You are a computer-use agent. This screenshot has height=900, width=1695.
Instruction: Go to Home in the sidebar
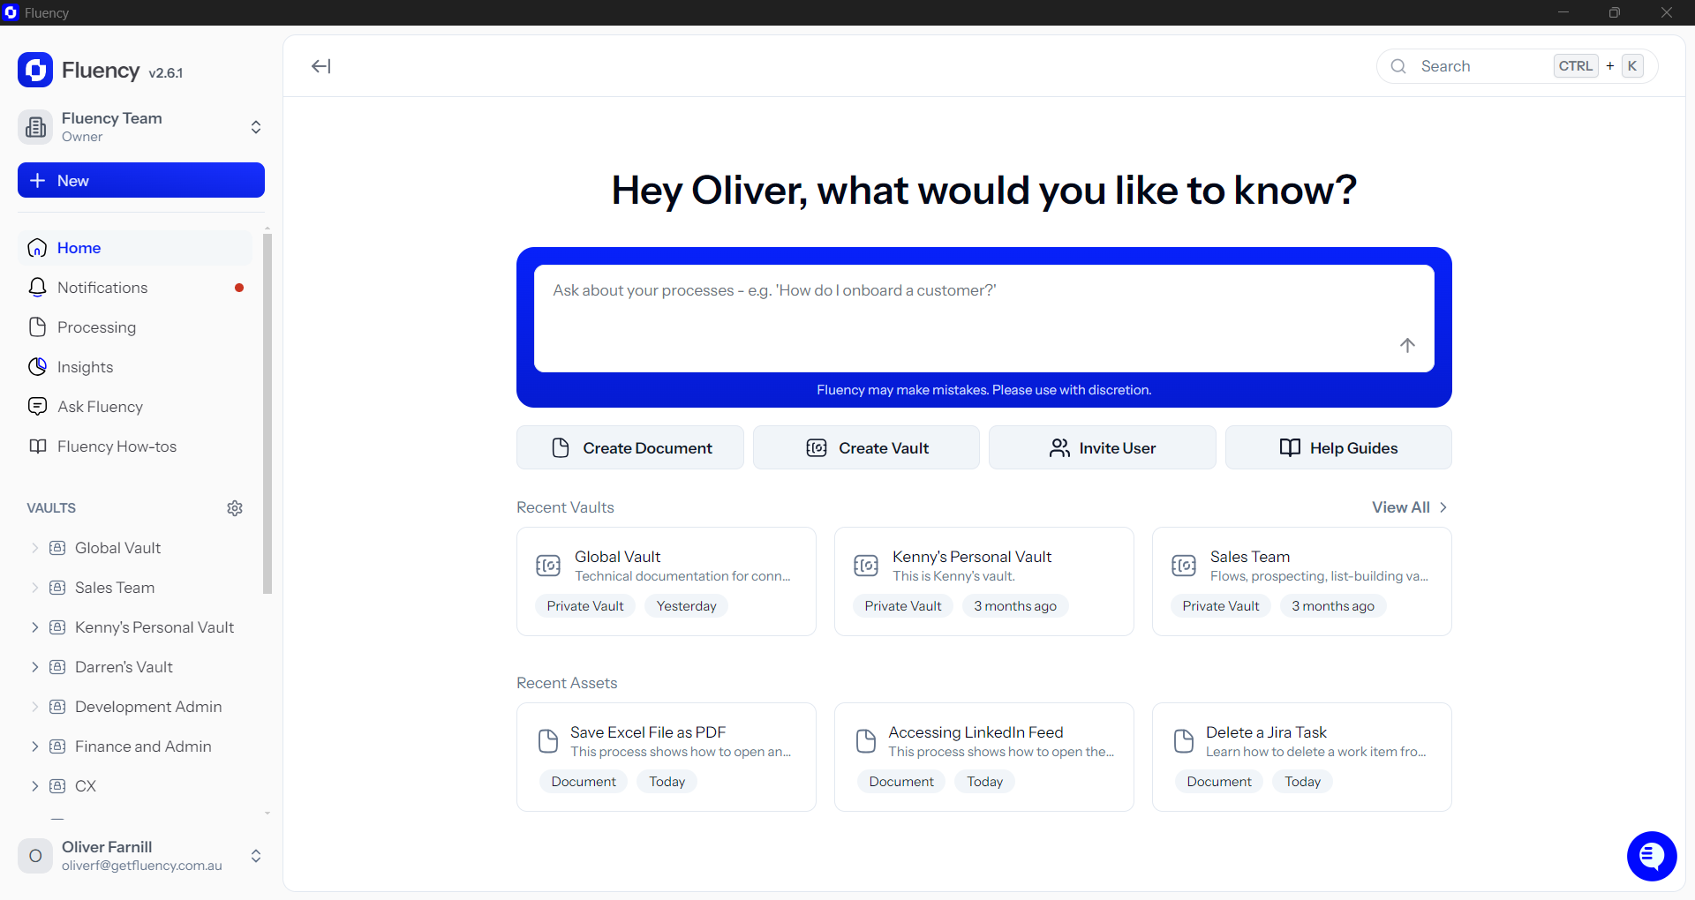[x=134, y=248]
